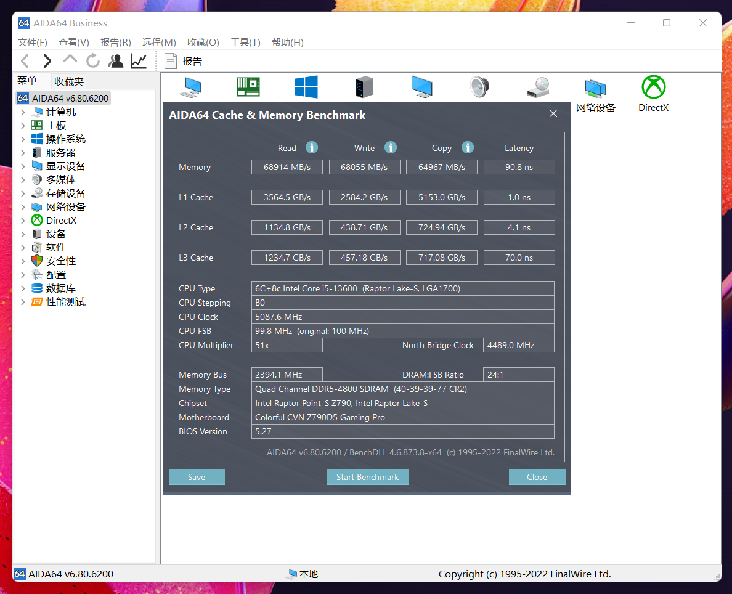732x594 pixels.
Task: Open the Motherboard icon in content pane
Action: (248, 87)
